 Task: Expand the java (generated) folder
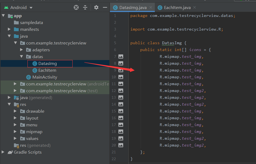tap(9, 97)
